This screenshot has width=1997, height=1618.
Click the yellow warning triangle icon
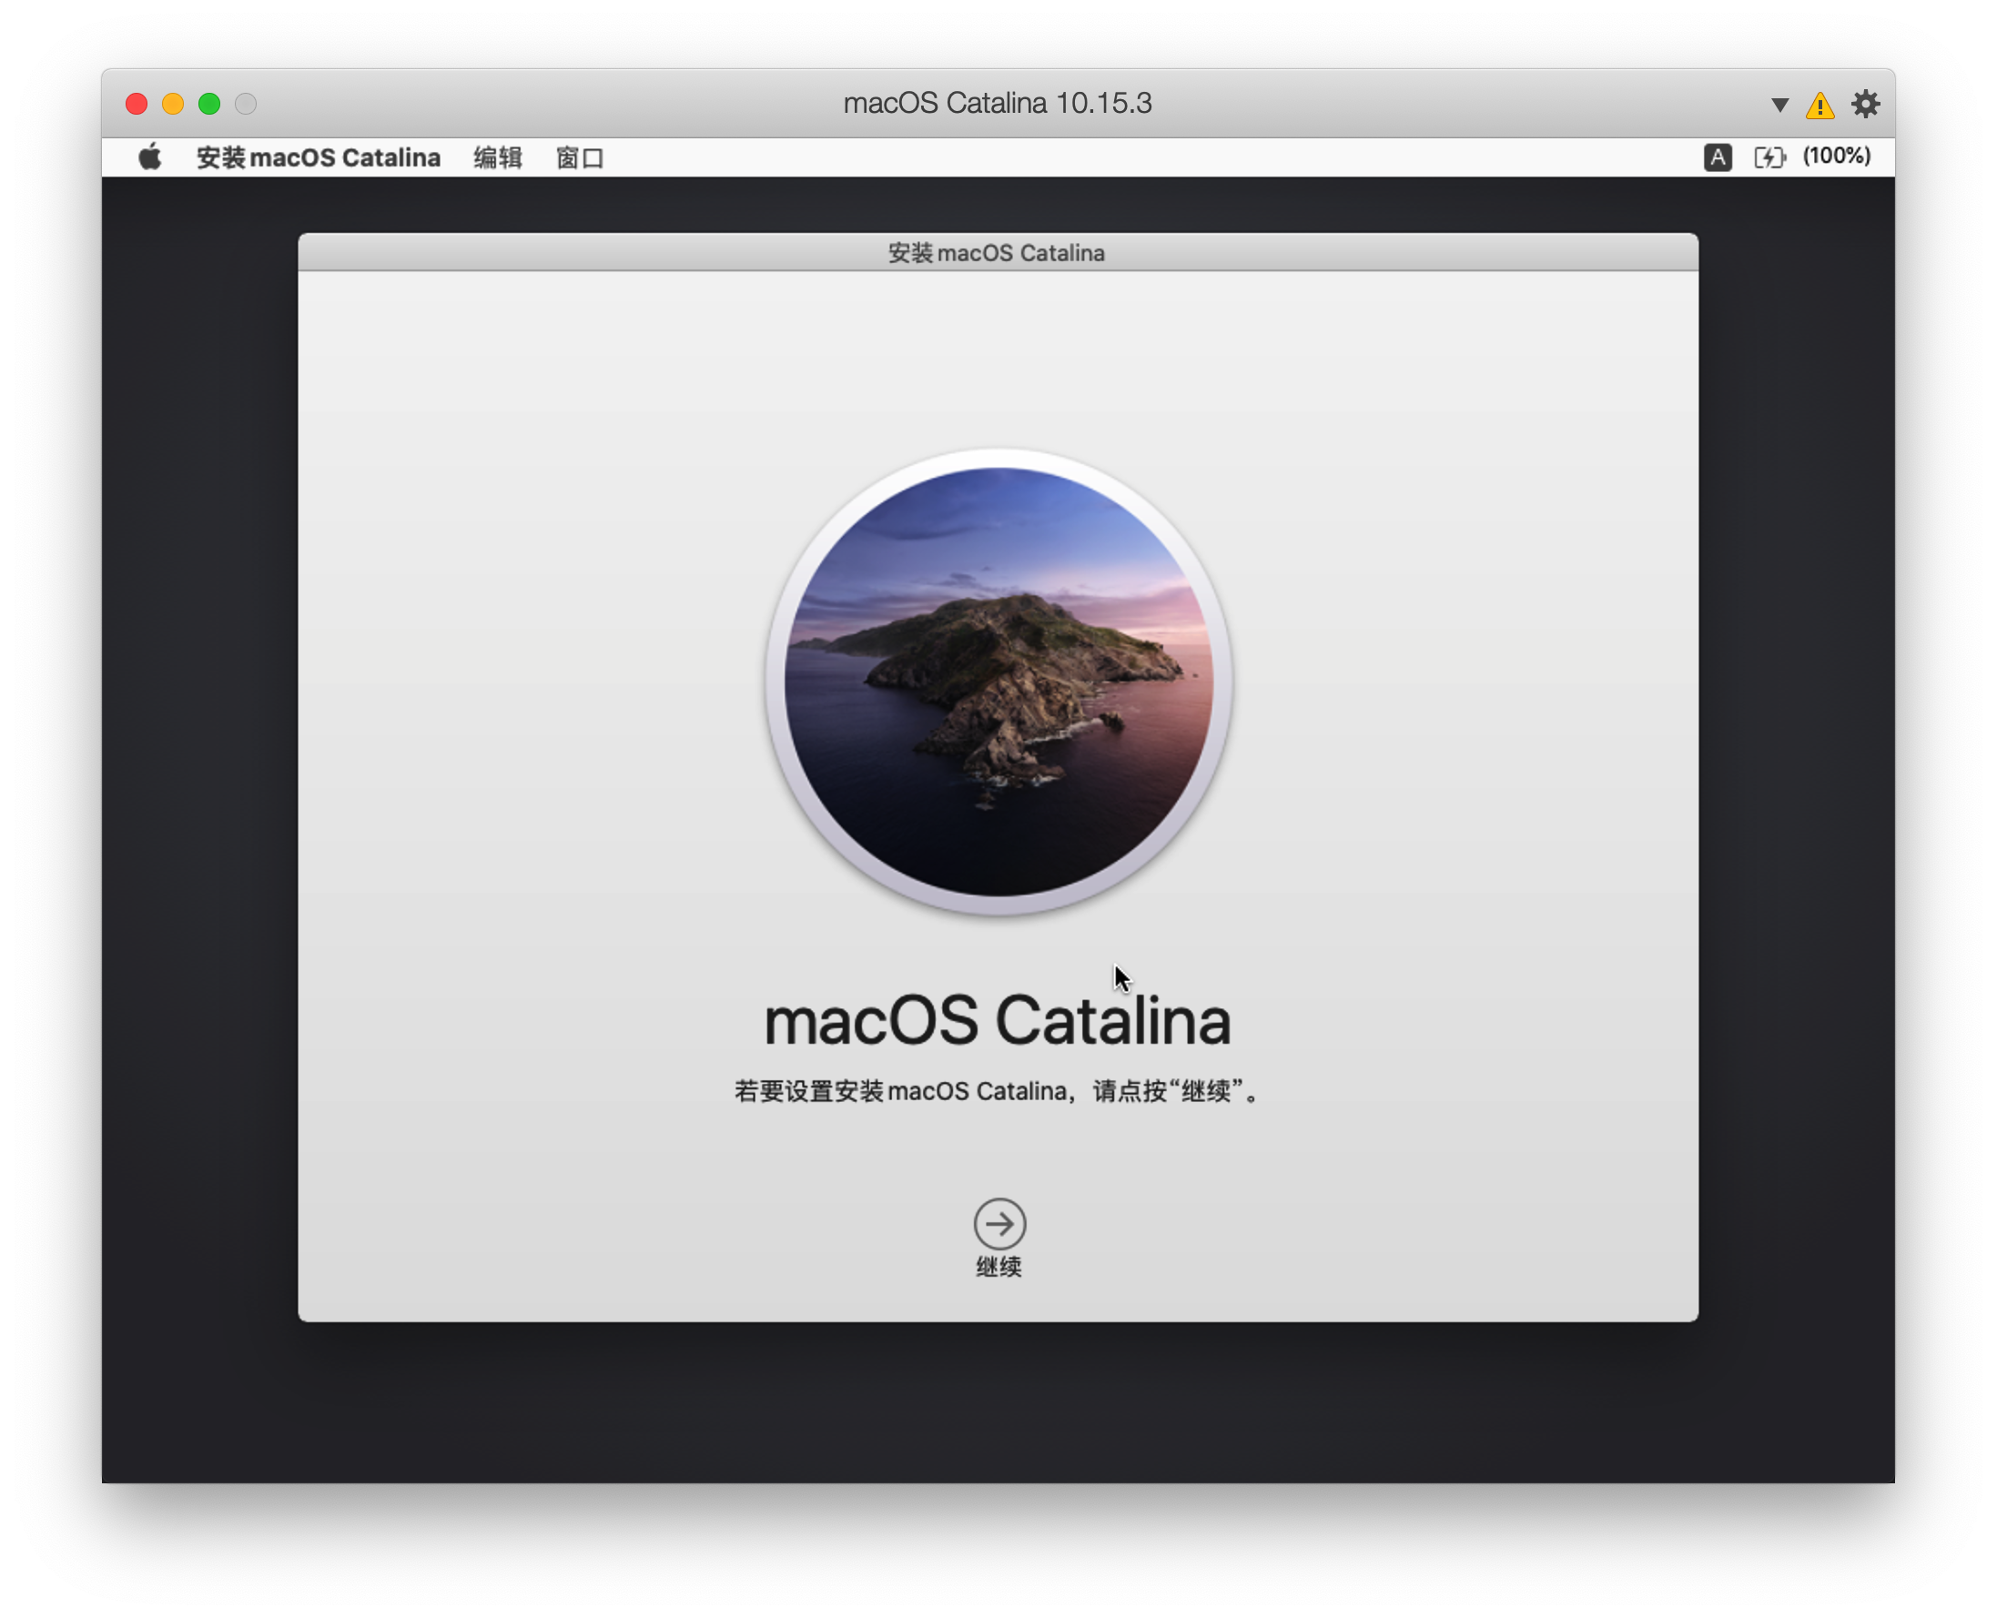[x=1819, y=106]
